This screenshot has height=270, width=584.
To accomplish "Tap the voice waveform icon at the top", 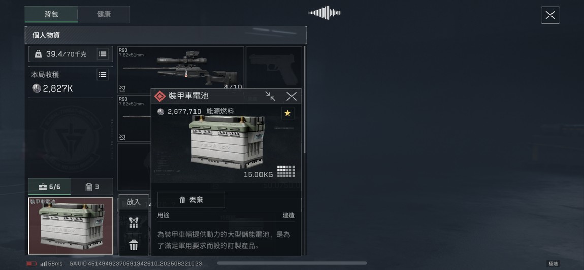I will [325, 13].
